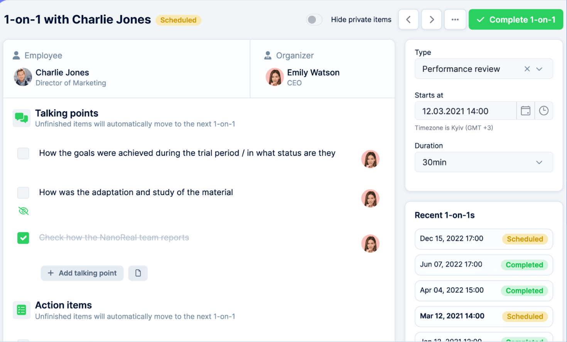
Task: Click Add talking point
Action: pos(82,273)
